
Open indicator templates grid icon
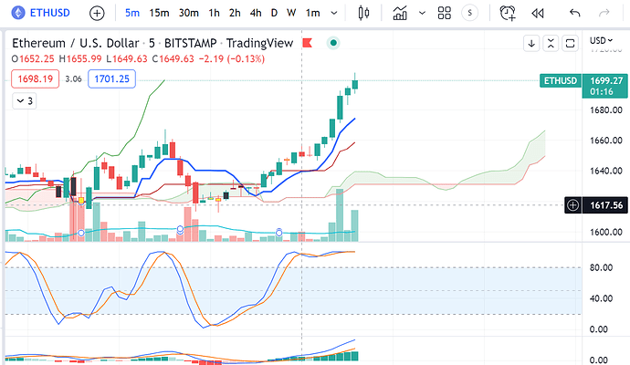point(445,13)
